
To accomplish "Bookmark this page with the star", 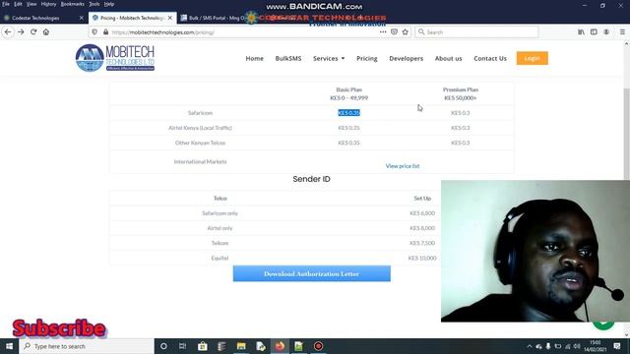I will point(405,32).
